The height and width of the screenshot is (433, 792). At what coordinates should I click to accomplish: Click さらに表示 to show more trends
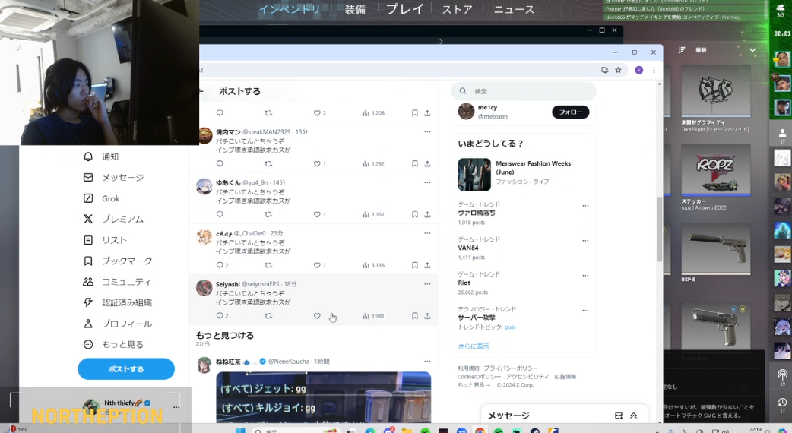click(x=474, y=346)
